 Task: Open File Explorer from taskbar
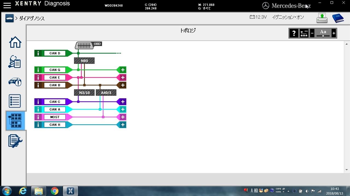[x=39, y=191]
